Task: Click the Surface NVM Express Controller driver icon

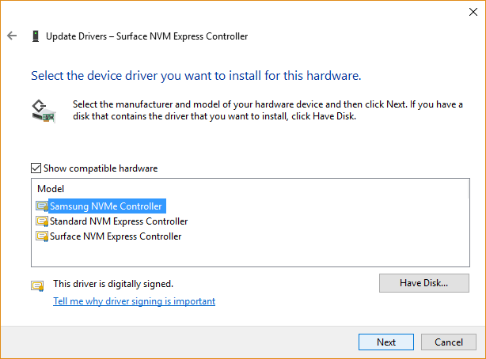Action: (x=42, y=236)
